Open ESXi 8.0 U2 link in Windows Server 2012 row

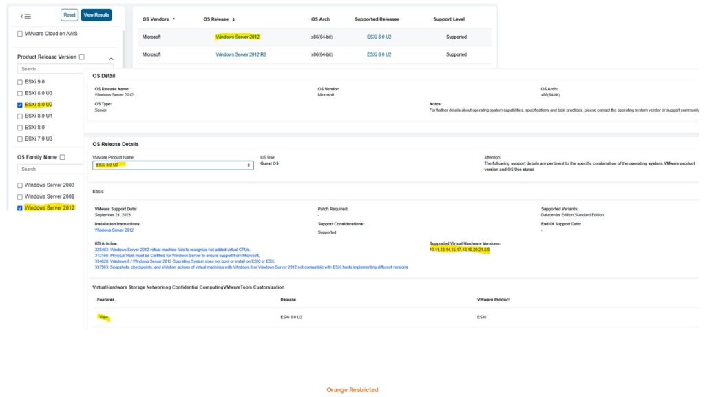379,37
